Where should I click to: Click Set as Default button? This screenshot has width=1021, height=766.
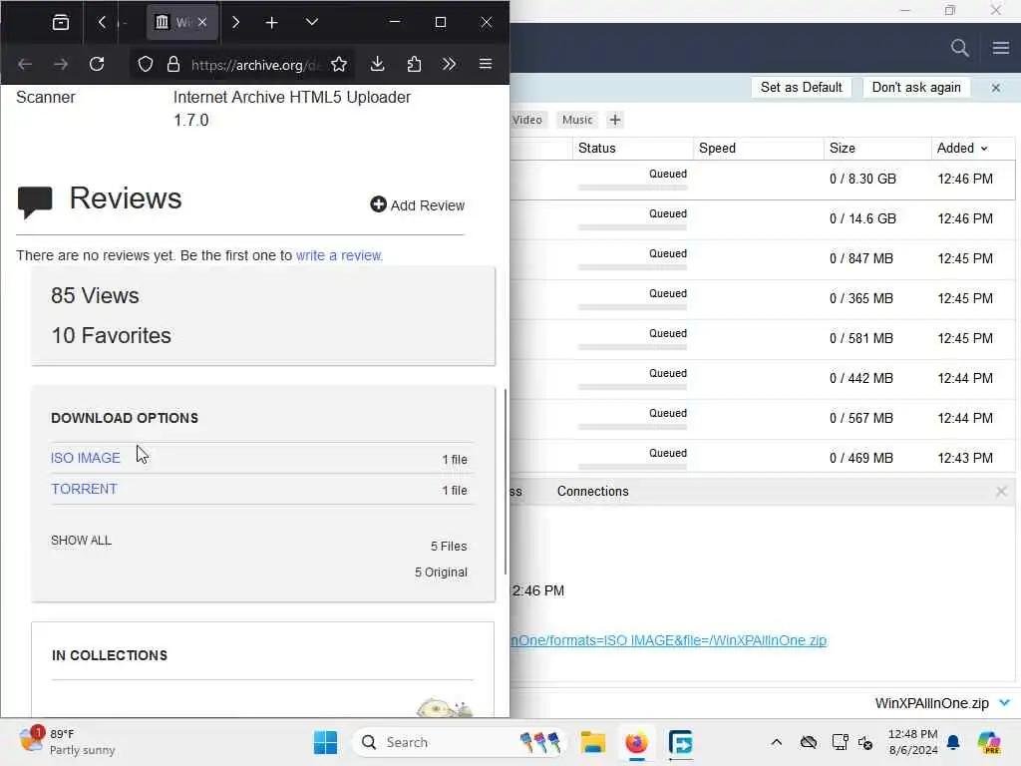point(801,88)
